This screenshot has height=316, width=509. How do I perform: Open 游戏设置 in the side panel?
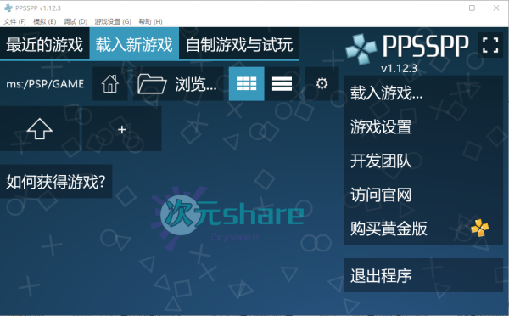point(423,127)
